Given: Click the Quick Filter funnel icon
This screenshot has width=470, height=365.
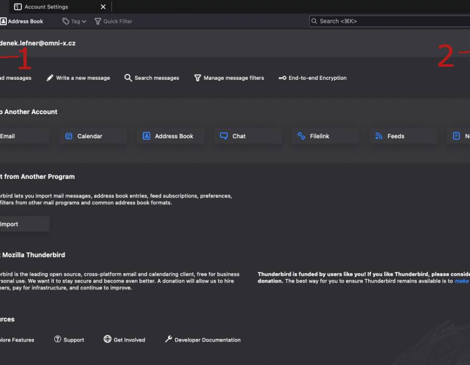Looking at the screenshot, I should (98, 21).
